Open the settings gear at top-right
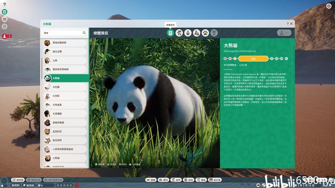The width and height of the screenshot is (335, 188). (329, 6)
